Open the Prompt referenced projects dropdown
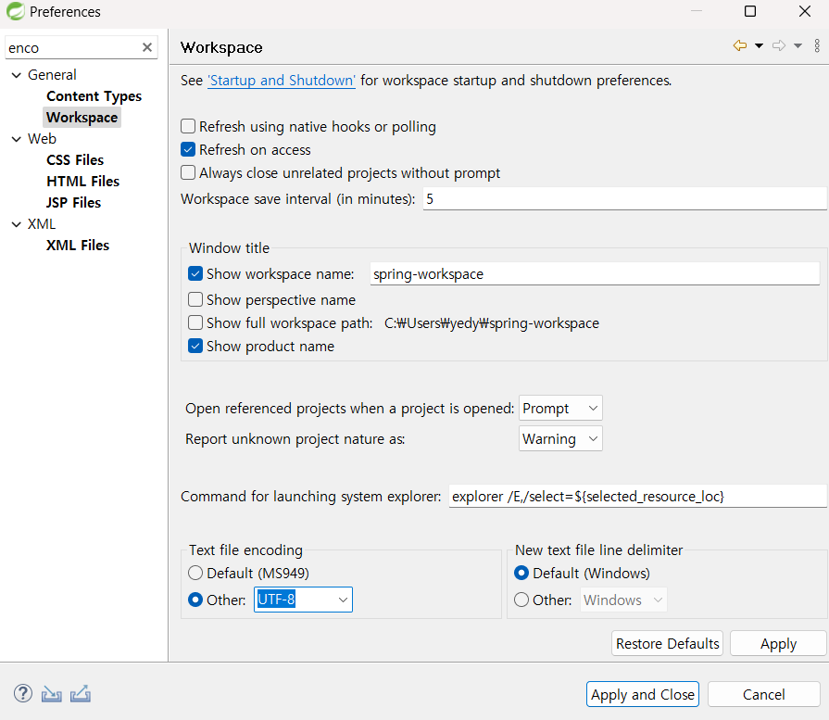Image resolution: width=829 pixels, height=720 pixels. click(x=560, y=409)
